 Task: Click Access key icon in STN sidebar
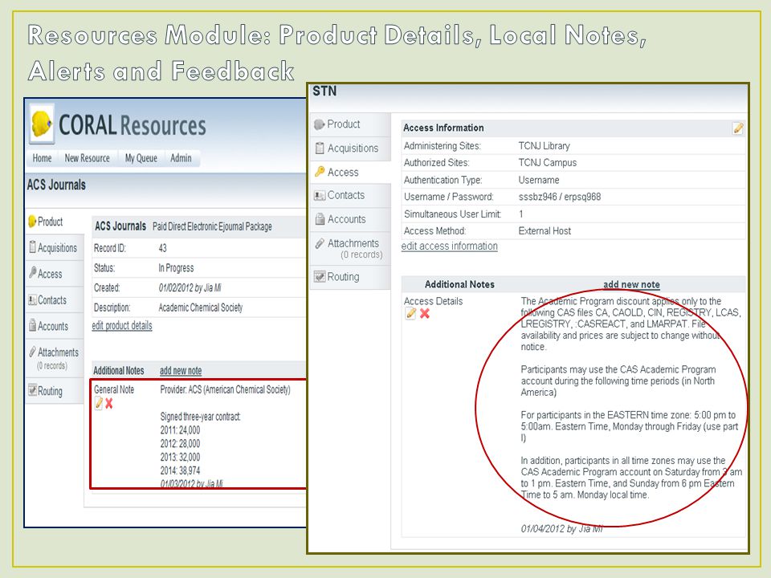pos(320,172)
